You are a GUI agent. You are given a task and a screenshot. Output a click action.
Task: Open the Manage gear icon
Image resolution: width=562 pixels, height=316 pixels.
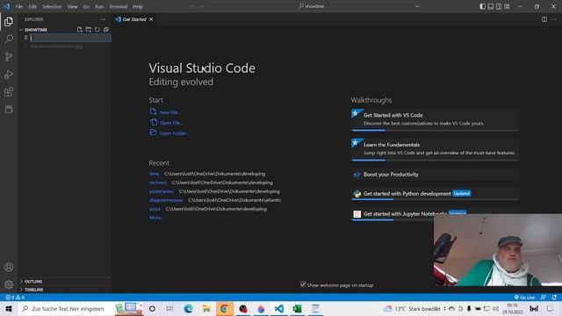click(x=9, y=284)
